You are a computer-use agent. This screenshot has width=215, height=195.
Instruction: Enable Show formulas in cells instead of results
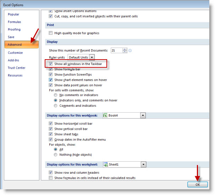[51, 178]
